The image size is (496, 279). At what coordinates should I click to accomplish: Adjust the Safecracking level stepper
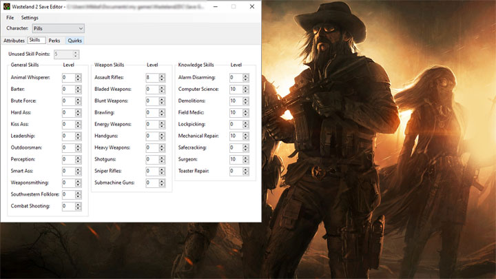coord(246,147)
